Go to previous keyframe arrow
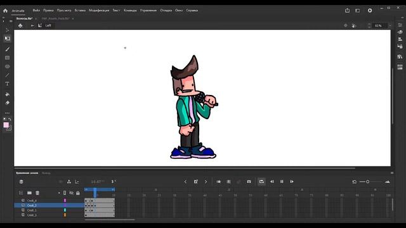The image size is (406, 228). point(185,182)
